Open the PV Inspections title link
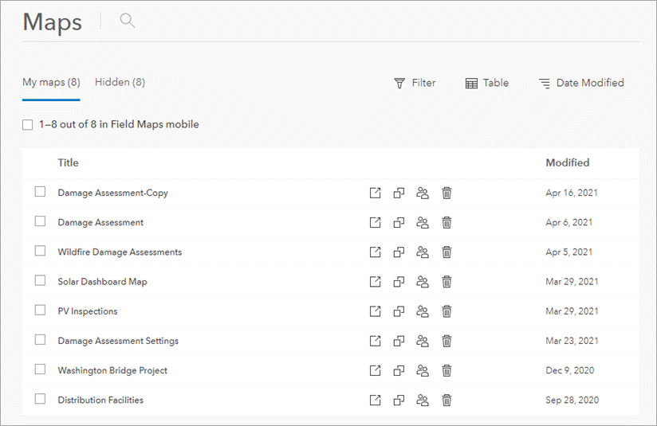The image size is (657, 426). click(88, 311)
